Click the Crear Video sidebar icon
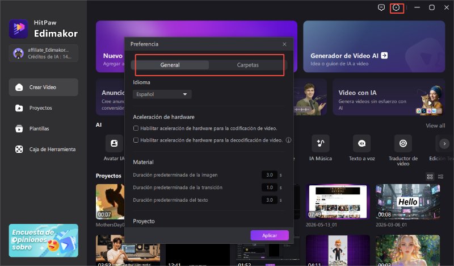454x266 pixels. [19, 87]
